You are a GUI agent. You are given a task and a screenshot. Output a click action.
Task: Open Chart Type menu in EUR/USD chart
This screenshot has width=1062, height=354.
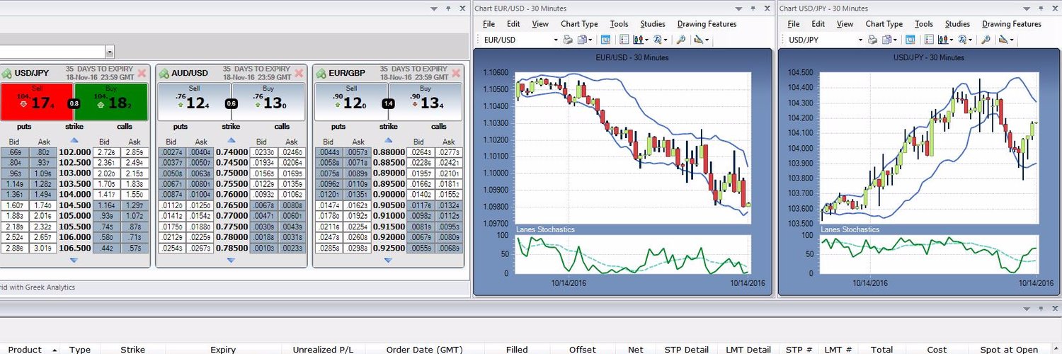pos(579,24)
